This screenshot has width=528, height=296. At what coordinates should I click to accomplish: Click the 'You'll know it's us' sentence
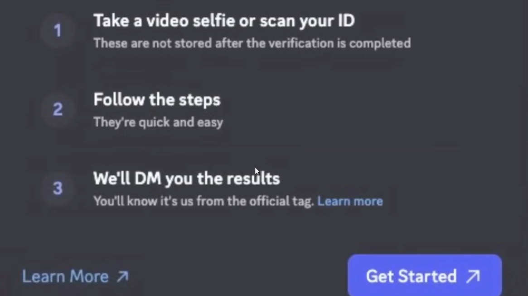click(x=203, y=202)
